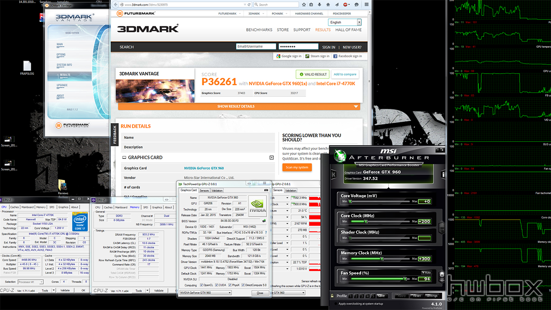Click the chat bubble toolbar icon
Screen dimensions: 551x310
(356, 4)
